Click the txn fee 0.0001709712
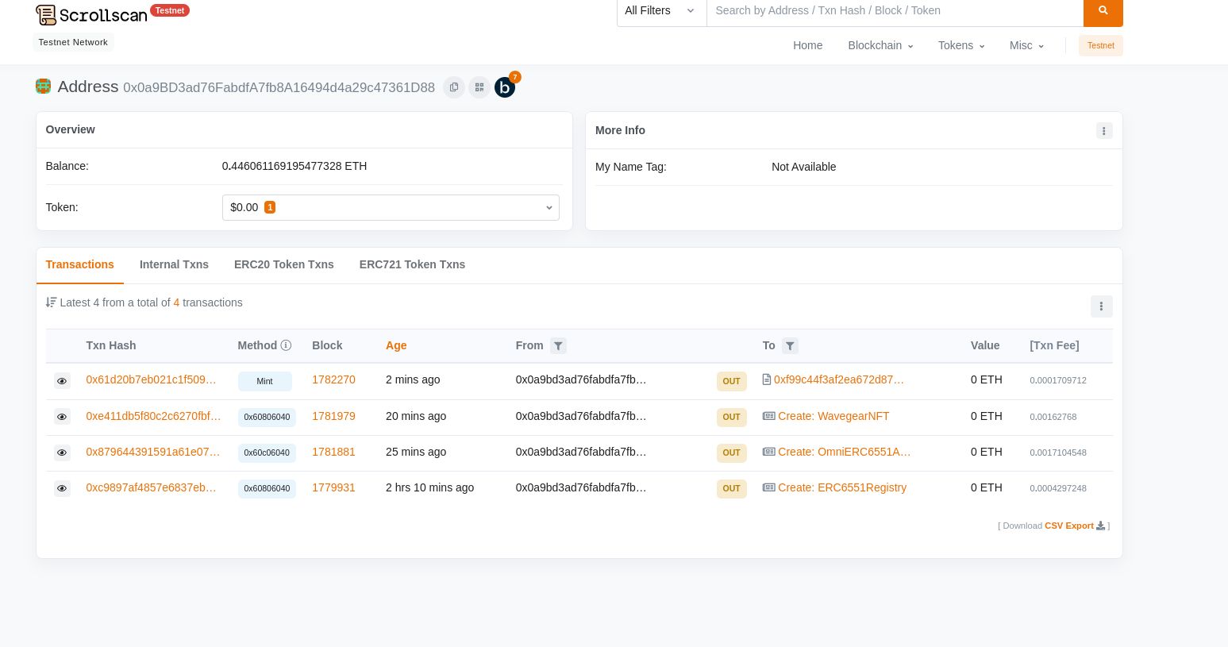1228x647 pixels. coord(1058,380)
